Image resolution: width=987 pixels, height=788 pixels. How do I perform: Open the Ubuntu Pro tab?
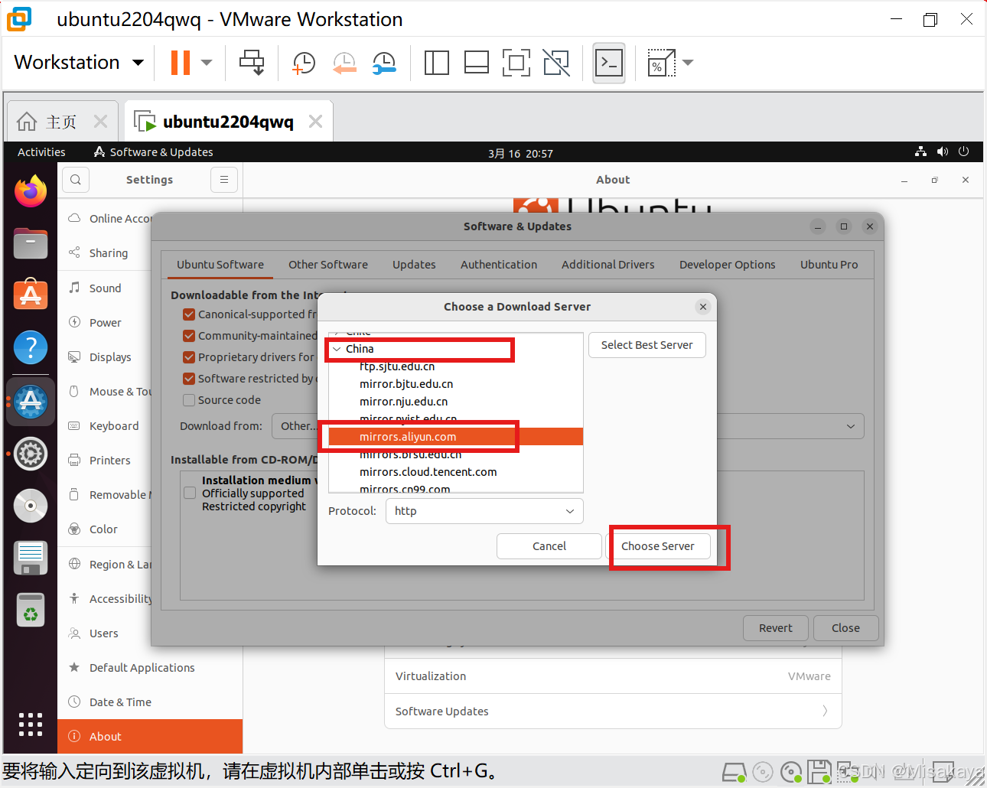tap(829, 265)
